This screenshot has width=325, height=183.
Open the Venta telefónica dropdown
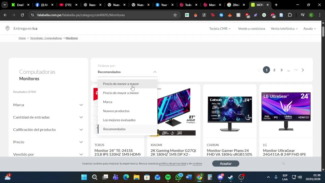pyautogui.click(x=284, y=29)
